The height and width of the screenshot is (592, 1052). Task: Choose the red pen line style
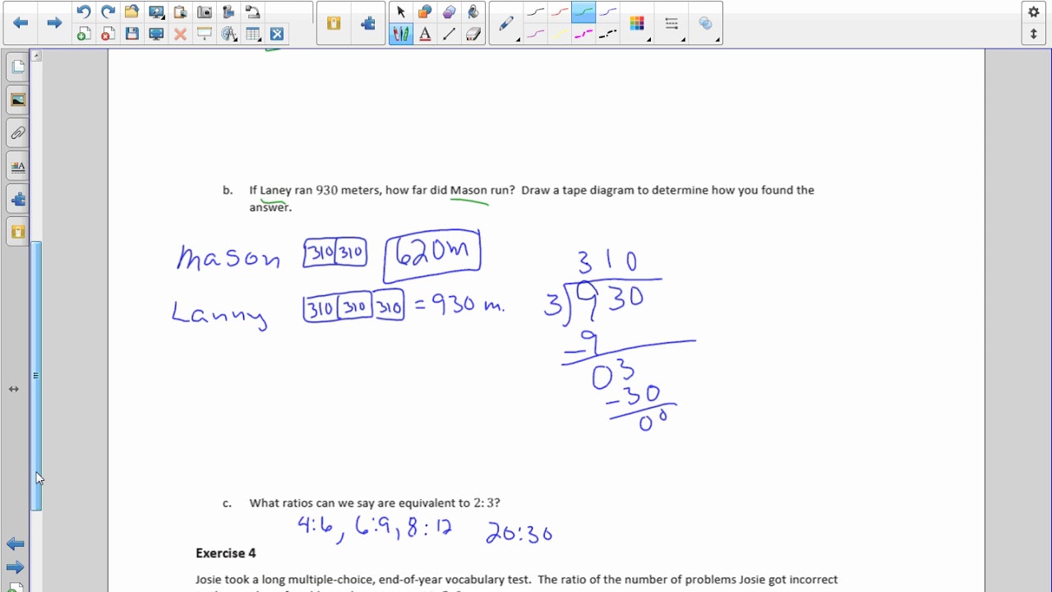[x=560, y=12]
